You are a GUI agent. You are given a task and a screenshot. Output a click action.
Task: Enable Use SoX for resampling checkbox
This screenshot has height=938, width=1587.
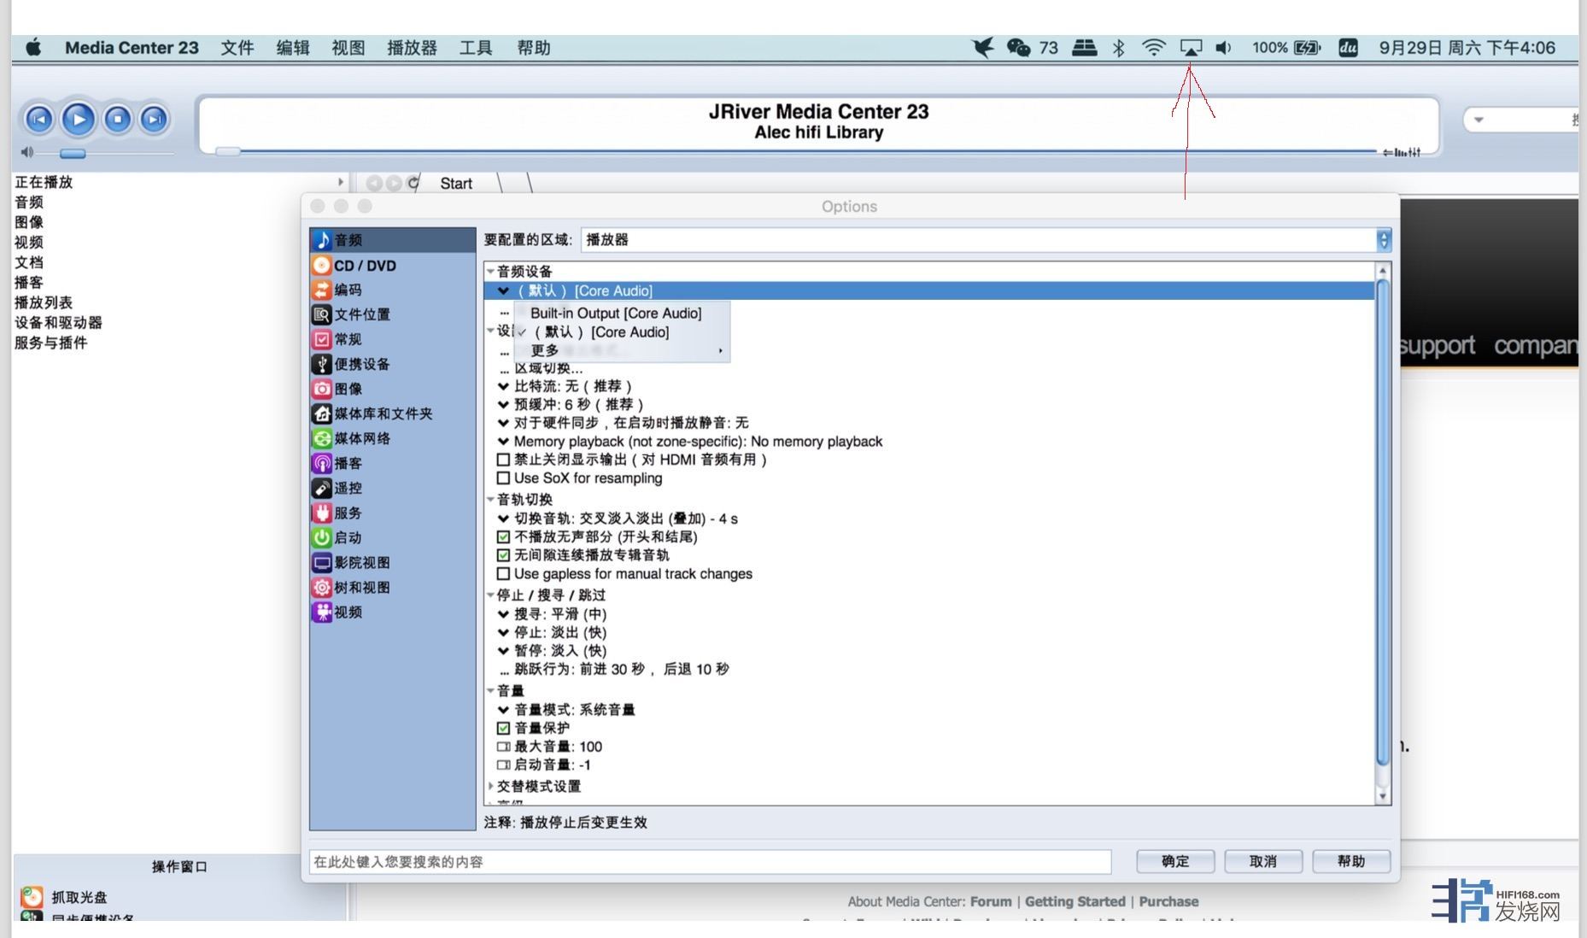pos(504,478)
